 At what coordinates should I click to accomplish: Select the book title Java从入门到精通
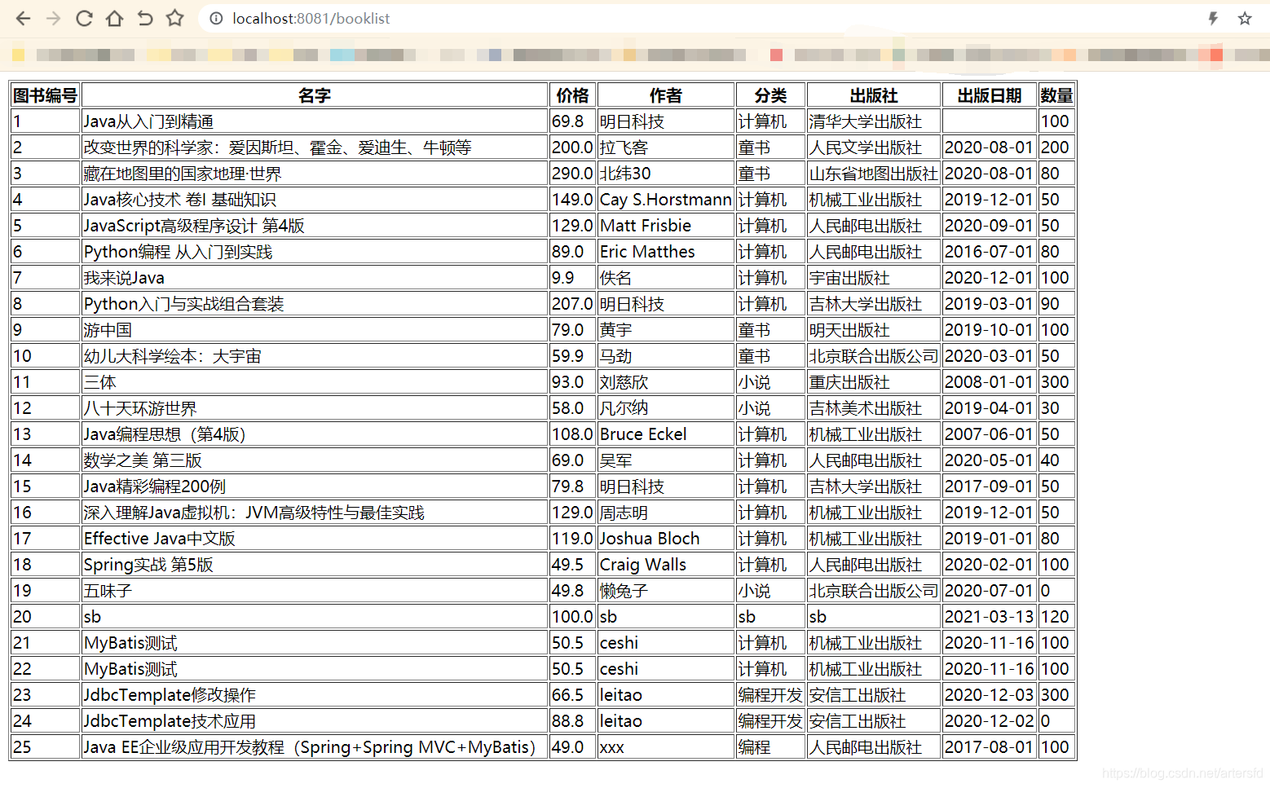coord(148,121)
